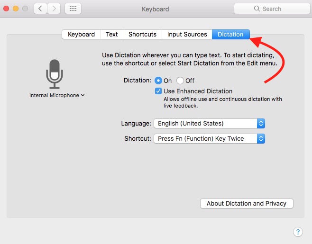Click the Dictation tab
This screenshot has width=312, height=244.
[230, 34]
